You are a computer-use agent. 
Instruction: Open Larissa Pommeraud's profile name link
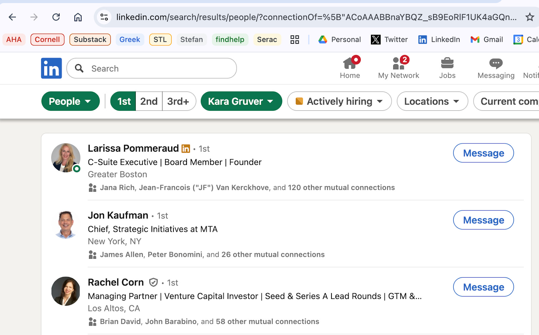[x=133, y=148]
